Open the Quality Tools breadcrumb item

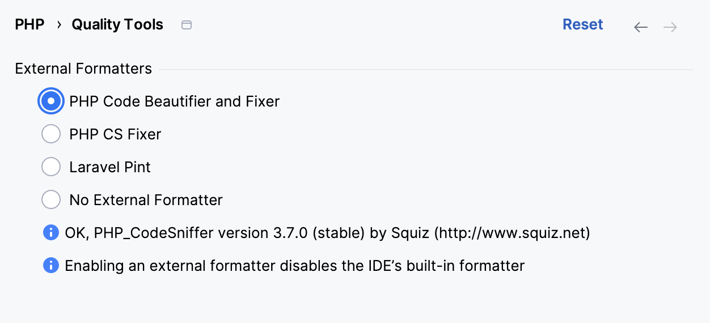(117, 25)
